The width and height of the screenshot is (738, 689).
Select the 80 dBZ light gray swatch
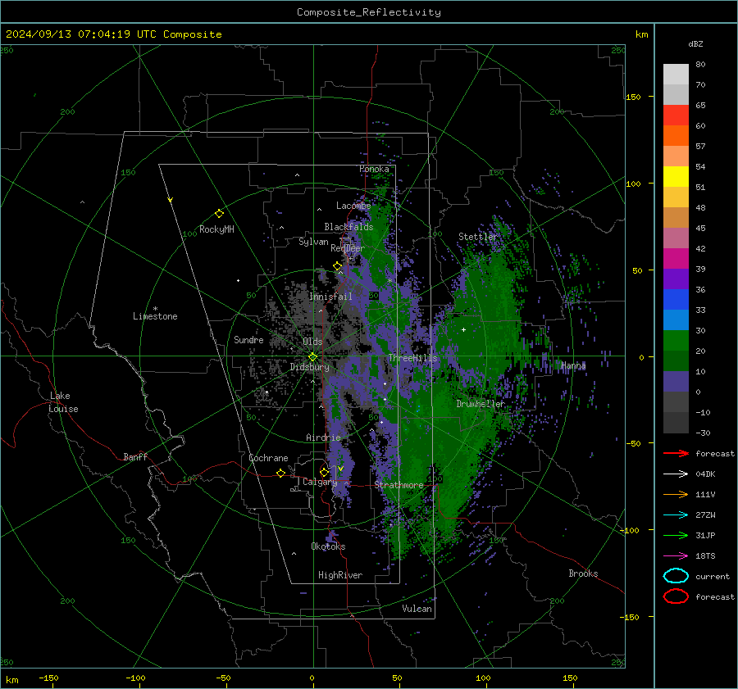[676, 75]
